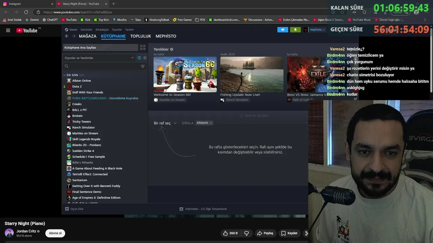The image size is (433, 243).
Task: Go forward with Steam forward arrow
Action: 73,36
